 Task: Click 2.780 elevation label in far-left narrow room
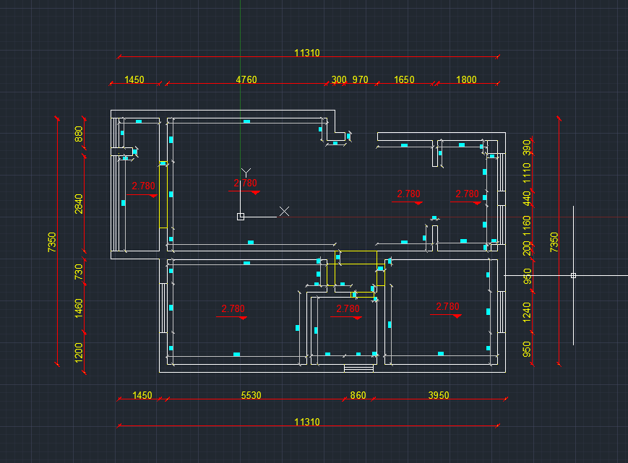coord(143,186)
